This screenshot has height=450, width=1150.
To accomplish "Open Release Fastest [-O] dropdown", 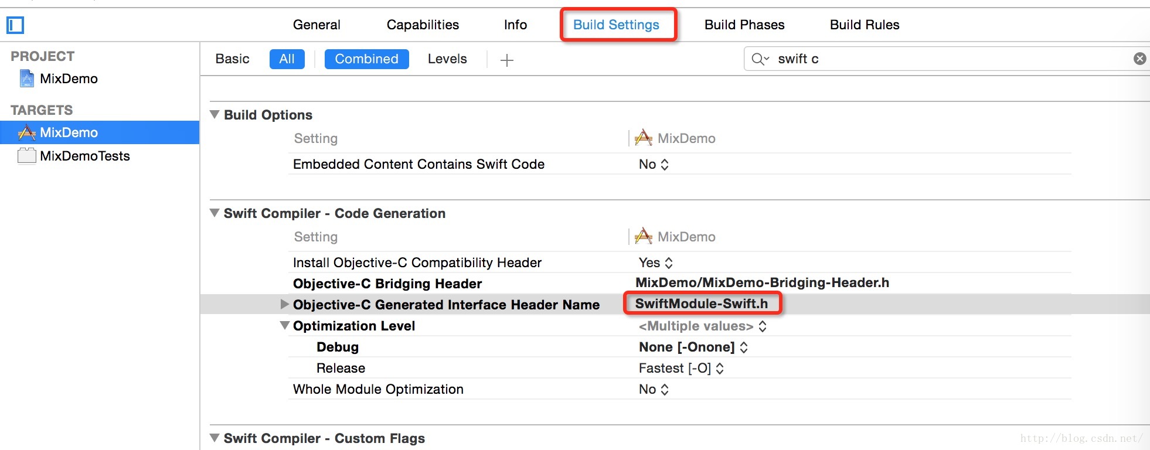I will coord(682,368).
